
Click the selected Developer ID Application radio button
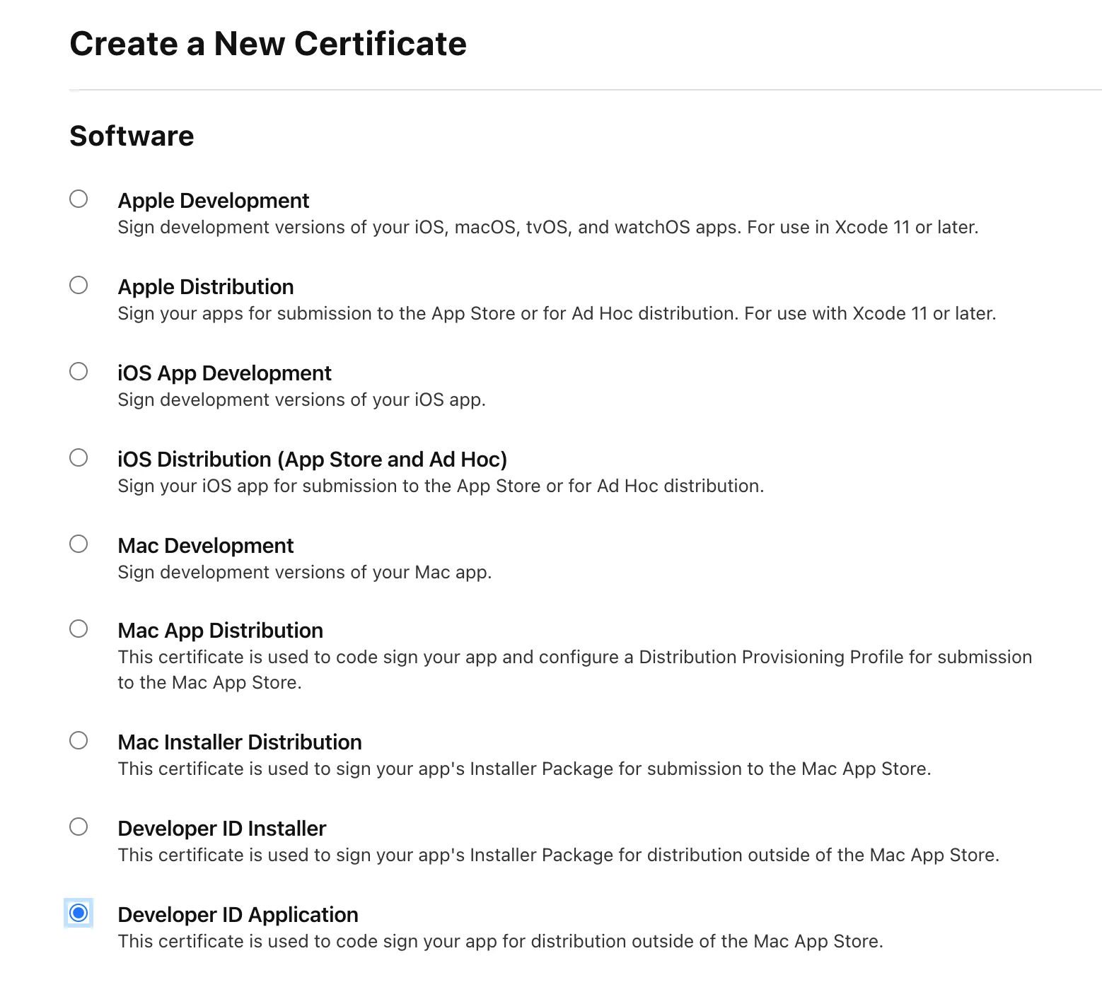click(79, 913)
